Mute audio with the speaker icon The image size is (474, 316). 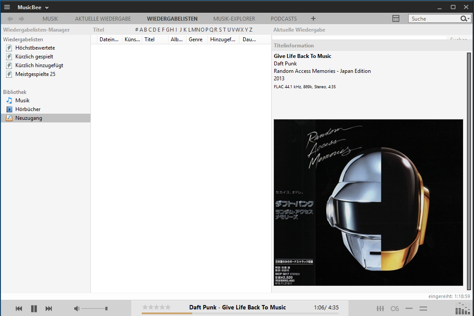pyautogui.click(x=76, y=309)
